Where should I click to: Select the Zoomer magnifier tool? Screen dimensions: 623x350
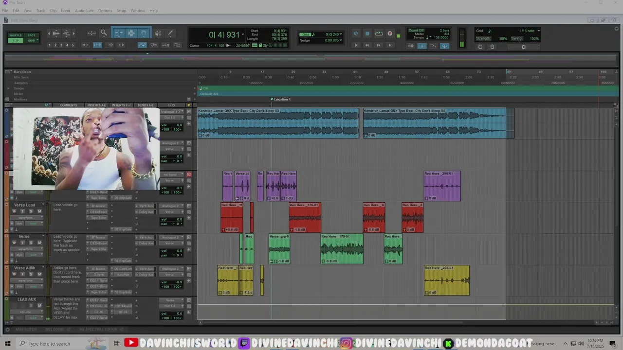click(x=104, y=33)
